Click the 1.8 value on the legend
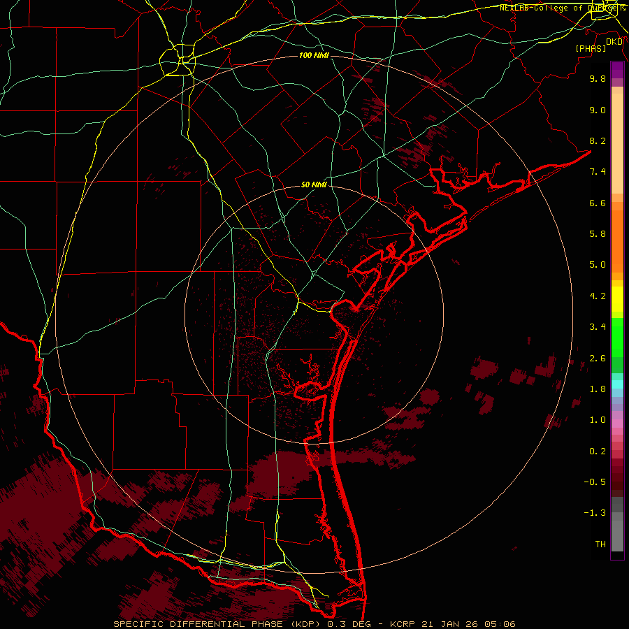This screenshot has width=629, height=629. pyautogui.click(x=598, y=389)
